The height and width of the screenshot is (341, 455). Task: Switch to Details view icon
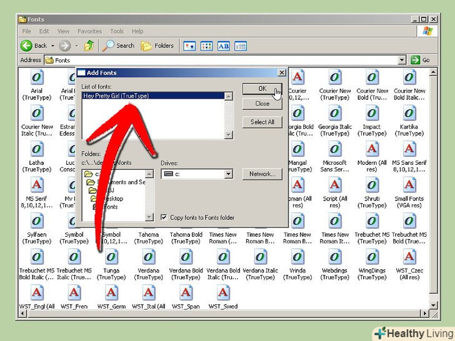tap(241, 46)
